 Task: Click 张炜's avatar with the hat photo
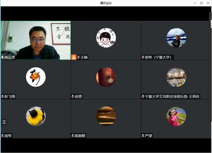176,38
